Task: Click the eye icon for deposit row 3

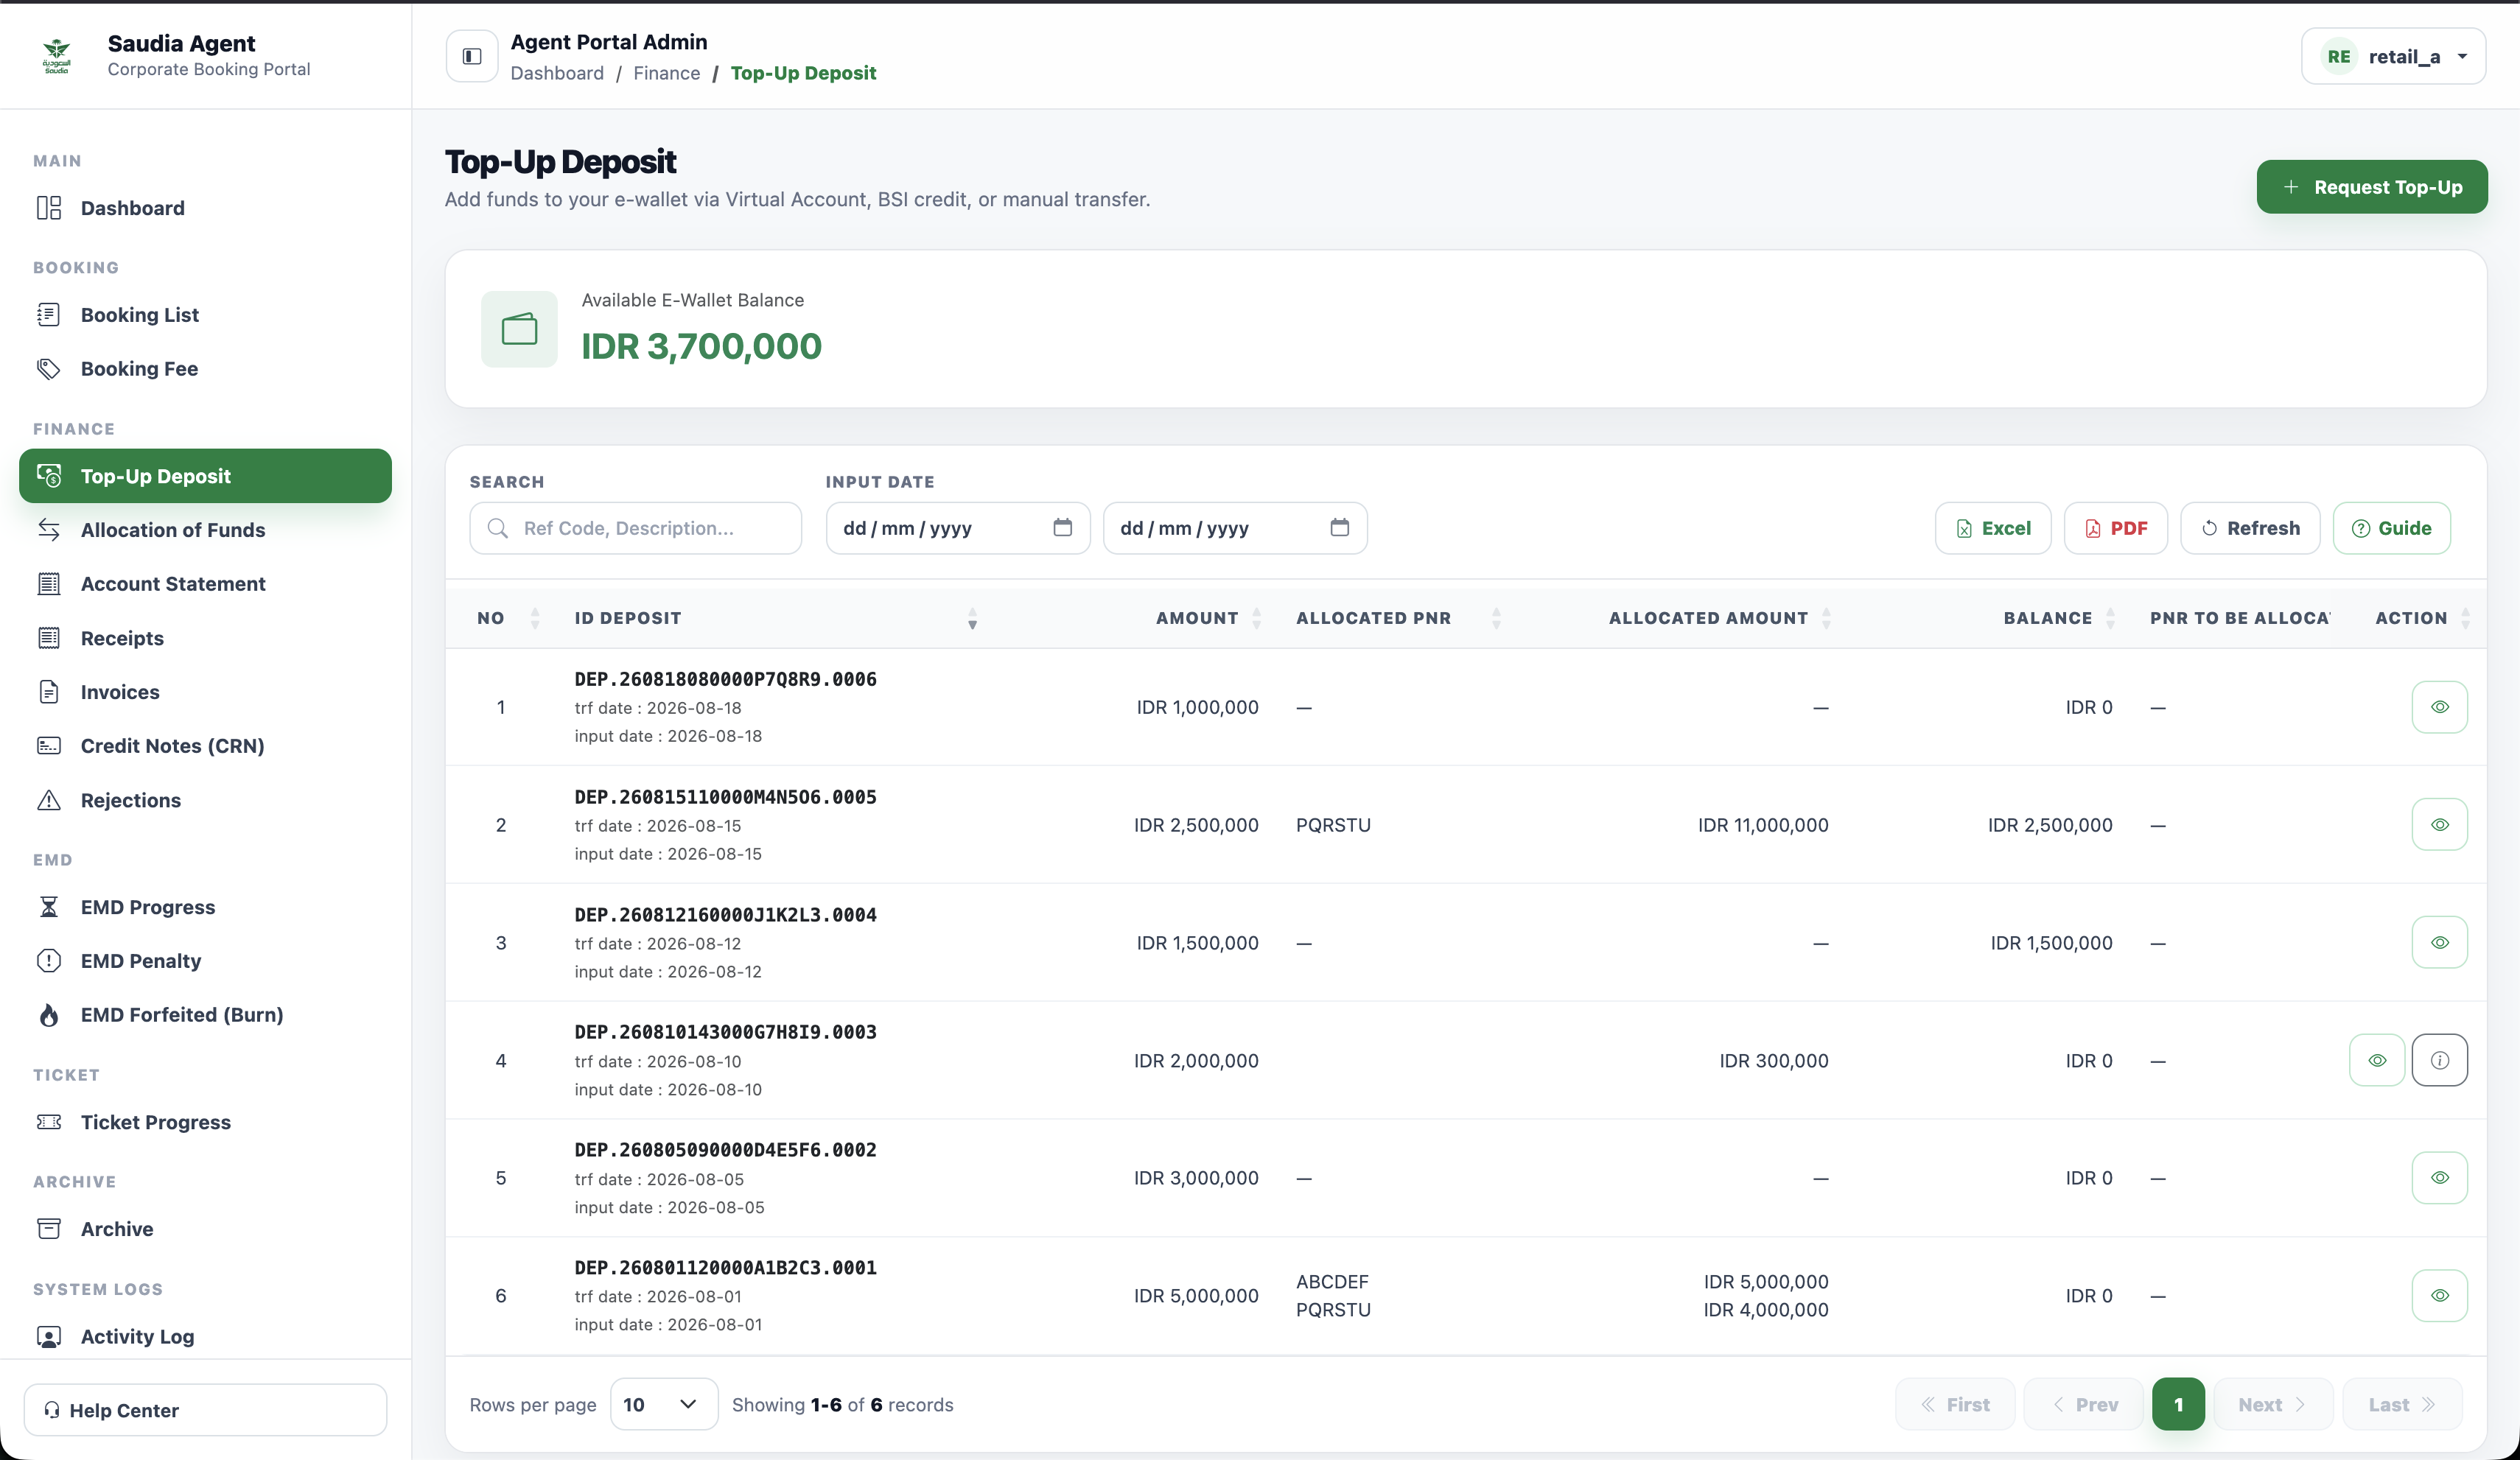Action: point(2439,942)
